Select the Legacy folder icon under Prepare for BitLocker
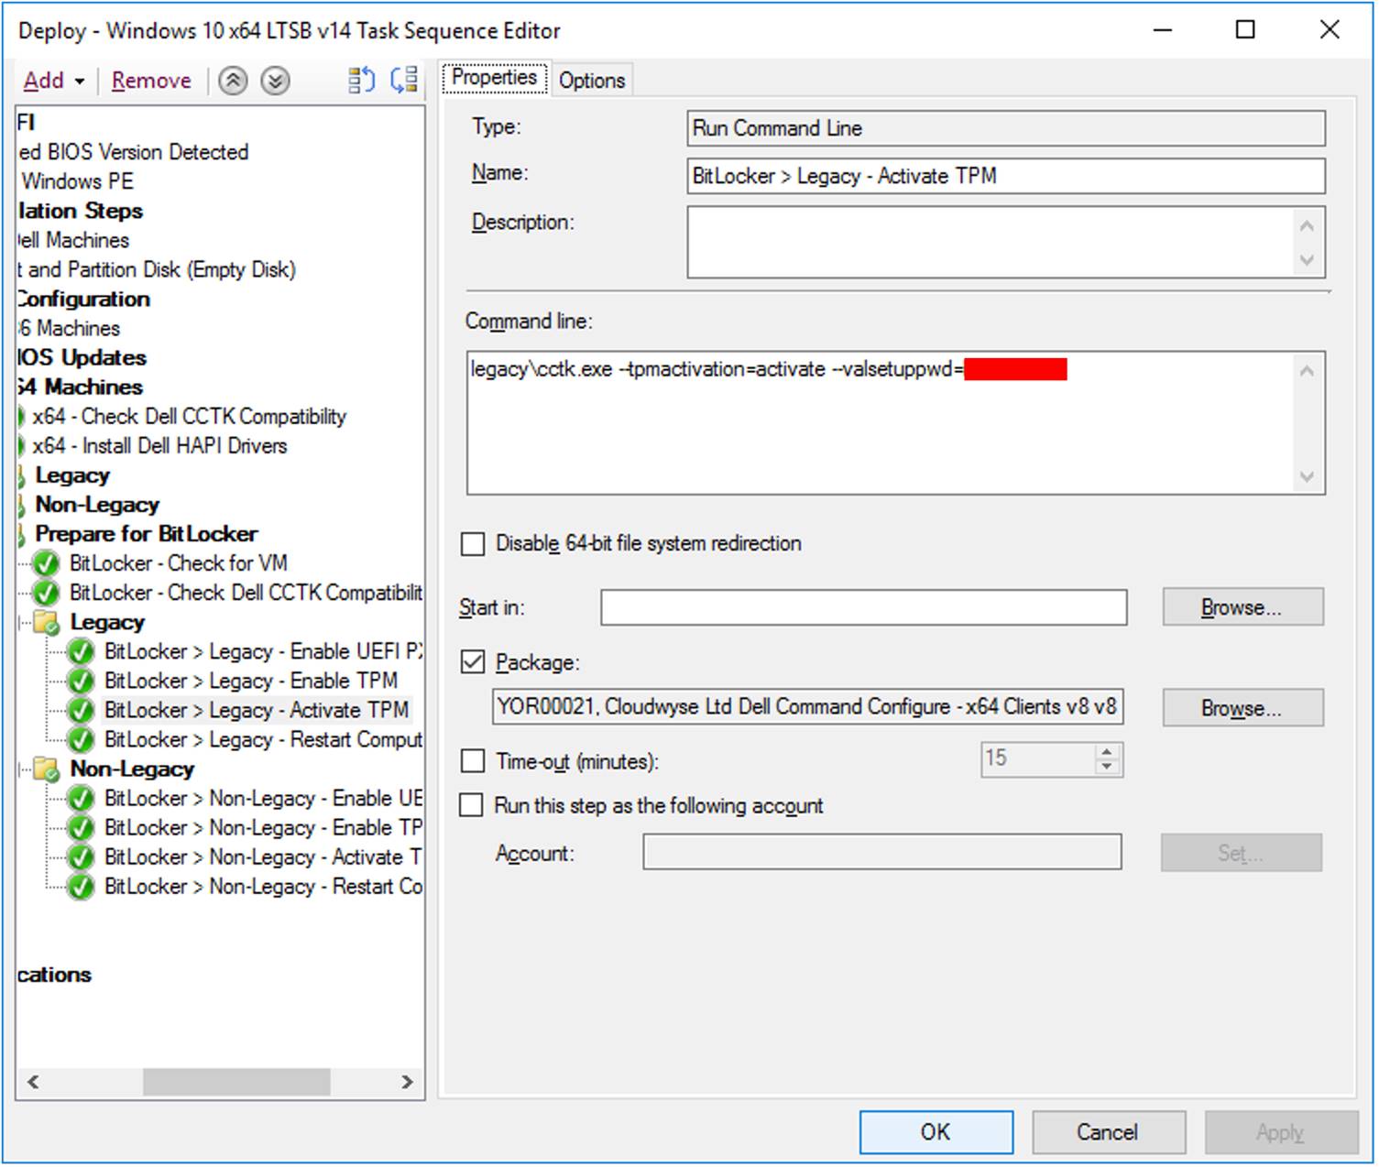Image resolution: width=1379 pixels, height=1167 pixels. [x=46, y=623]
